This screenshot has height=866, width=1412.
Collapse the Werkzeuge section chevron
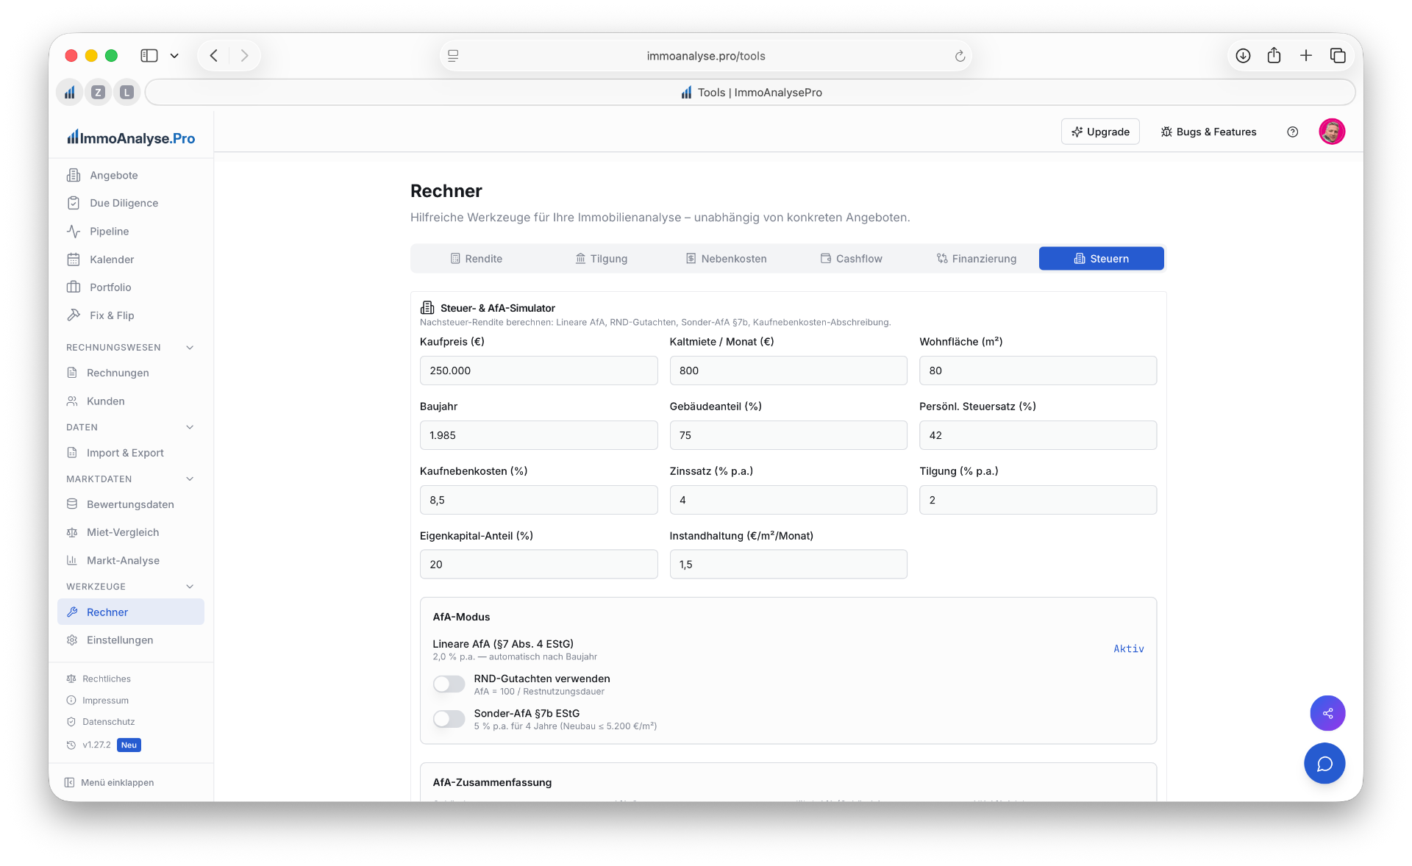(190, 587)
